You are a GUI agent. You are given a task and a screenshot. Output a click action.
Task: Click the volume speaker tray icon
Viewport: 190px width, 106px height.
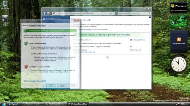[x=179, y=104]
